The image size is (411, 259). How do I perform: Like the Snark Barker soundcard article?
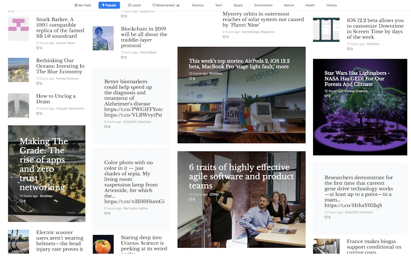[x=39, y=48]
